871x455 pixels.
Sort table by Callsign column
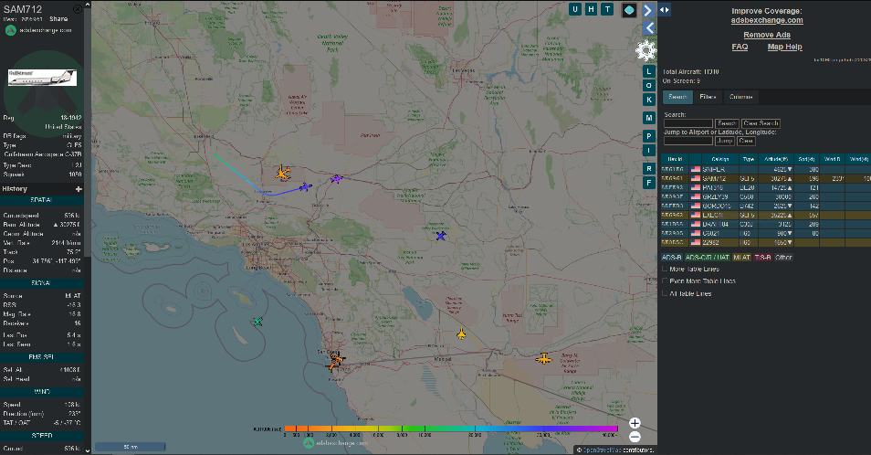coord(720,160)
